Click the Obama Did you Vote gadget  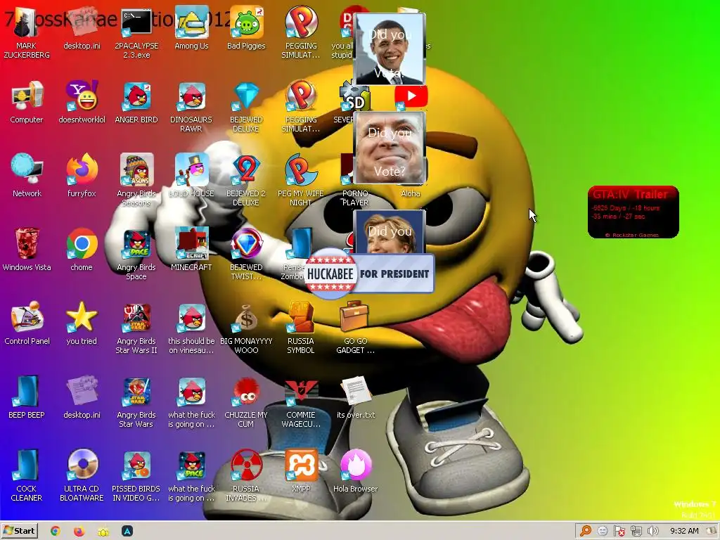(390, 49)
